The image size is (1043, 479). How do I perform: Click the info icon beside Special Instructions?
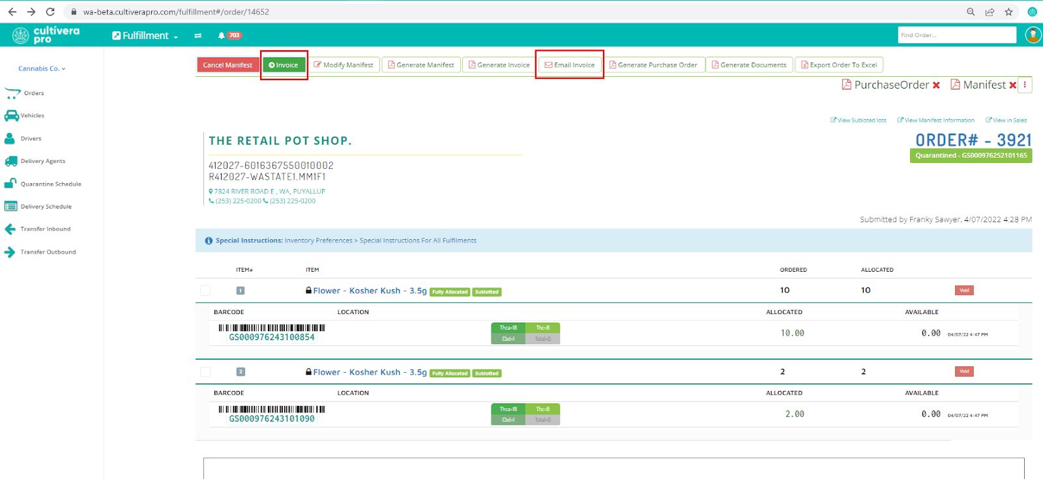click(x=209, y=241)
